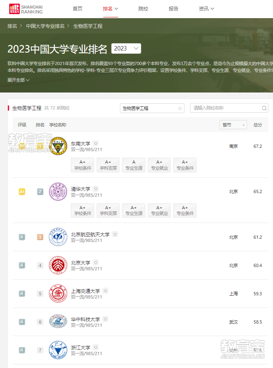Click rank 7 badge for 浙江大学
This screenshot has width=273, height=368.
click(40, 350)
